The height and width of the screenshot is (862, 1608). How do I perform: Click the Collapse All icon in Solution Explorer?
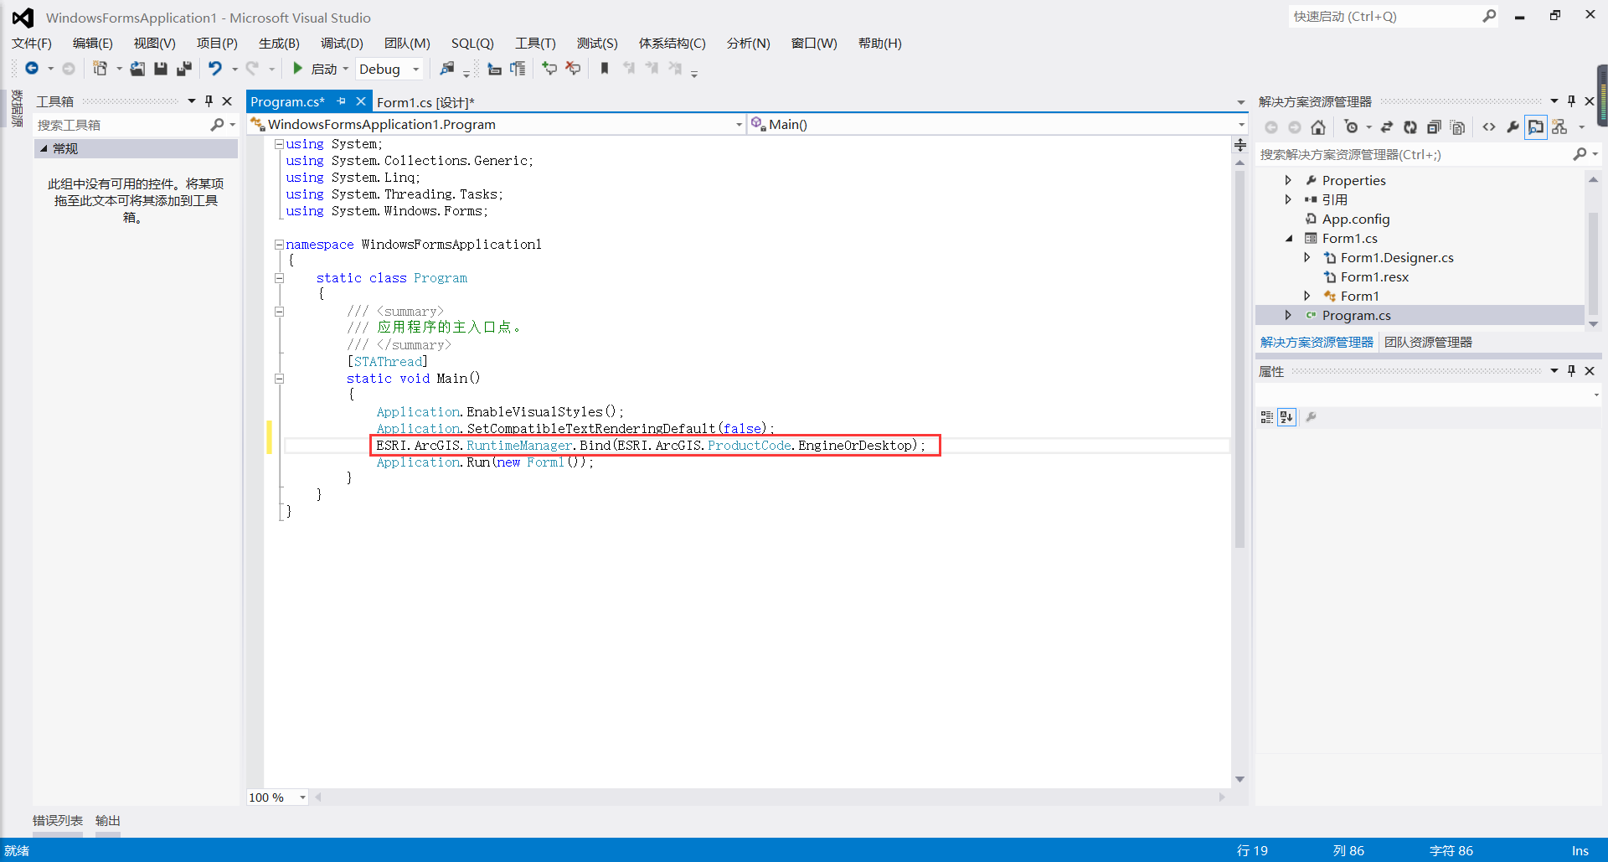click(1434, 127)
